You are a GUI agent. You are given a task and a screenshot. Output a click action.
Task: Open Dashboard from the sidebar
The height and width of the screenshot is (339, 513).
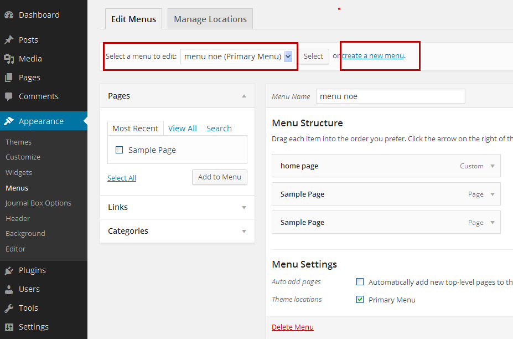[x=39, y=15]
